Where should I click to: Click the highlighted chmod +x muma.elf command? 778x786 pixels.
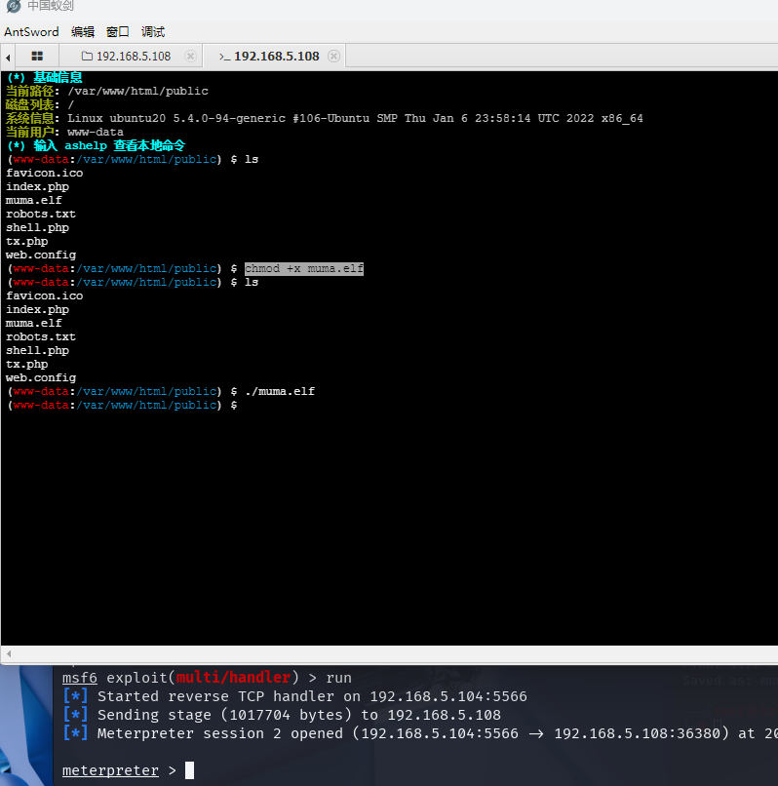pos(304,269)
